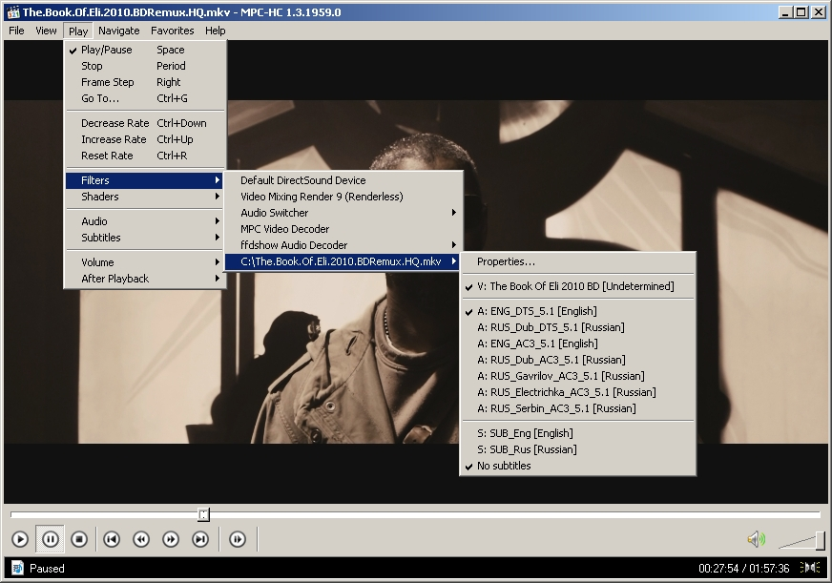Stop playback with the Stop button
Image resolution: width=832 pixels, height=583 pixels.
tap(80, 540)
